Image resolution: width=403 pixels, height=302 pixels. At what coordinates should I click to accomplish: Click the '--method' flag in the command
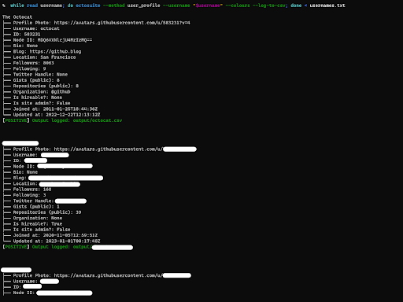click(x=114, y=6)
